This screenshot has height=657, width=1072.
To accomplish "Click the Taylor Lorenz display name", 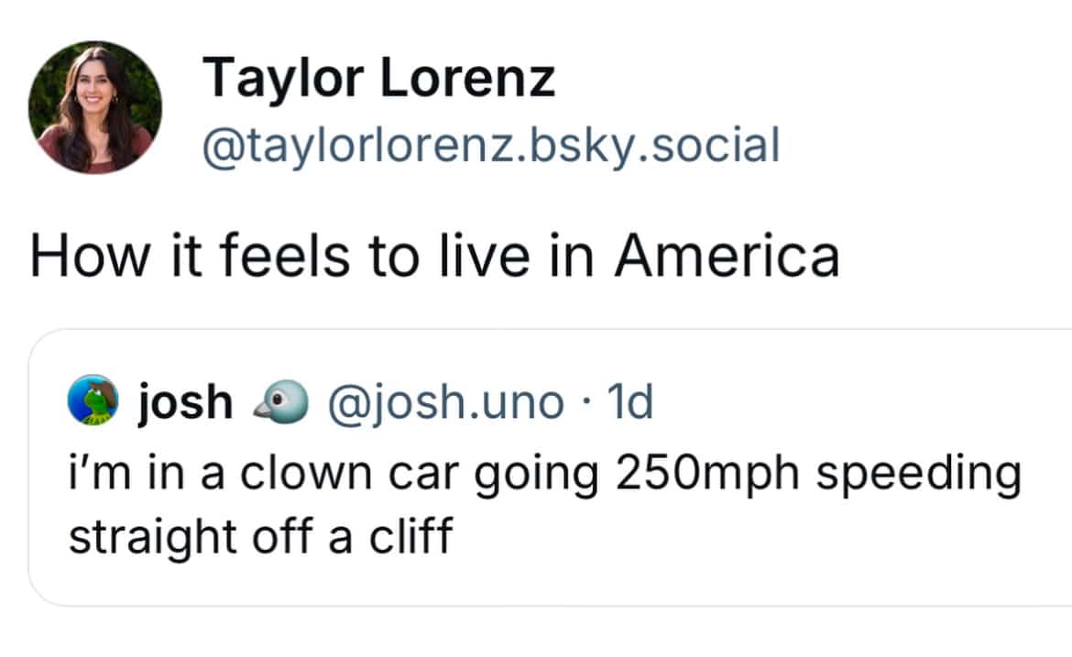I will pos(378,77).
